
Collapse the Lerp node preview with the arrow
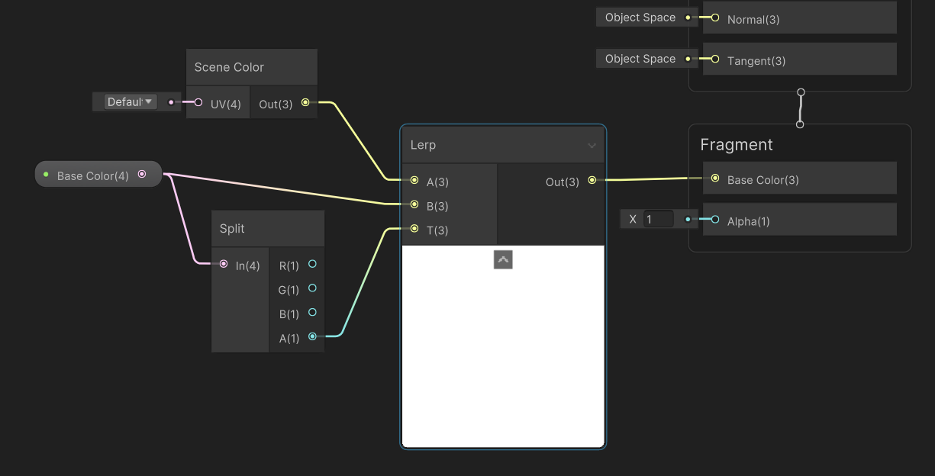tap(503, 259)
